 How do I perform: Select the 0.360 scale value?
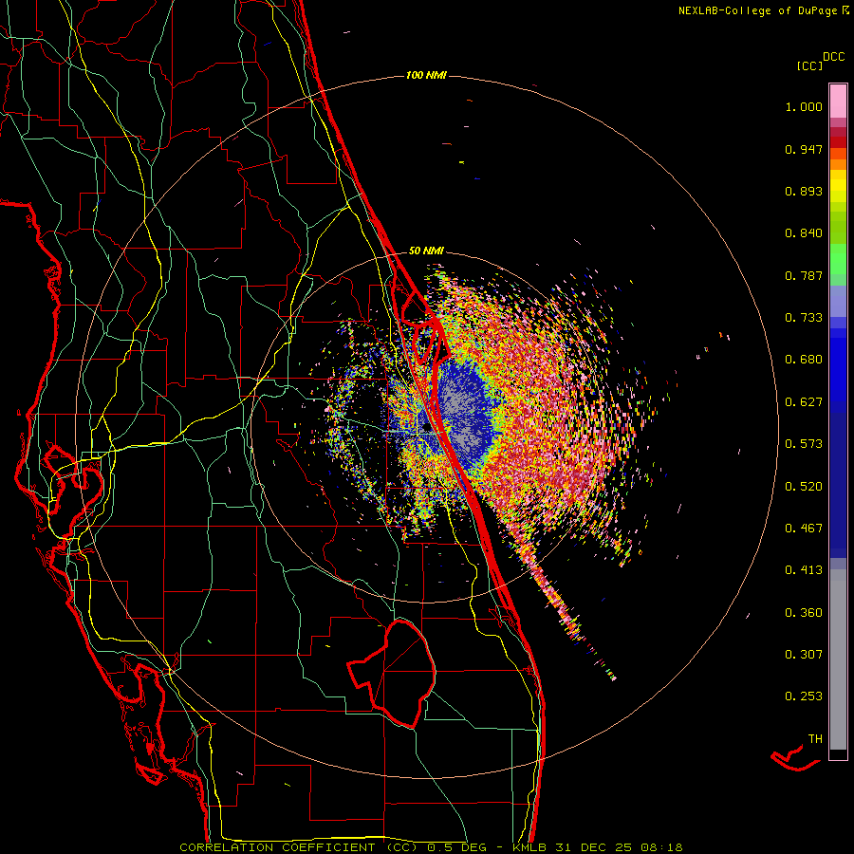pyautogui.click(x=804, y=613)
